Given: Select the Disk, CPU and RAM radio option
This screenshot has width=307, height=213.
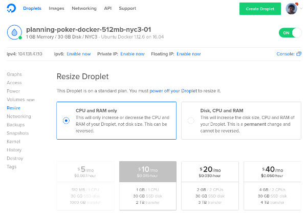Looking at the screenshot, I should pos(191,120).
